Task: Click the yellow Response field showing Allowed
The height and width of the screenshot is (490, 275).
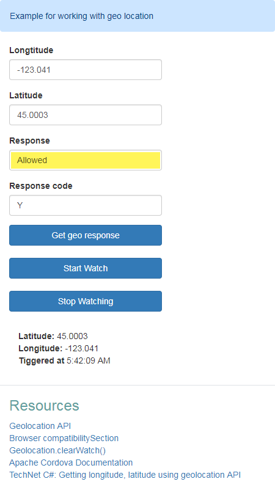Action: [x=86, y=160]
